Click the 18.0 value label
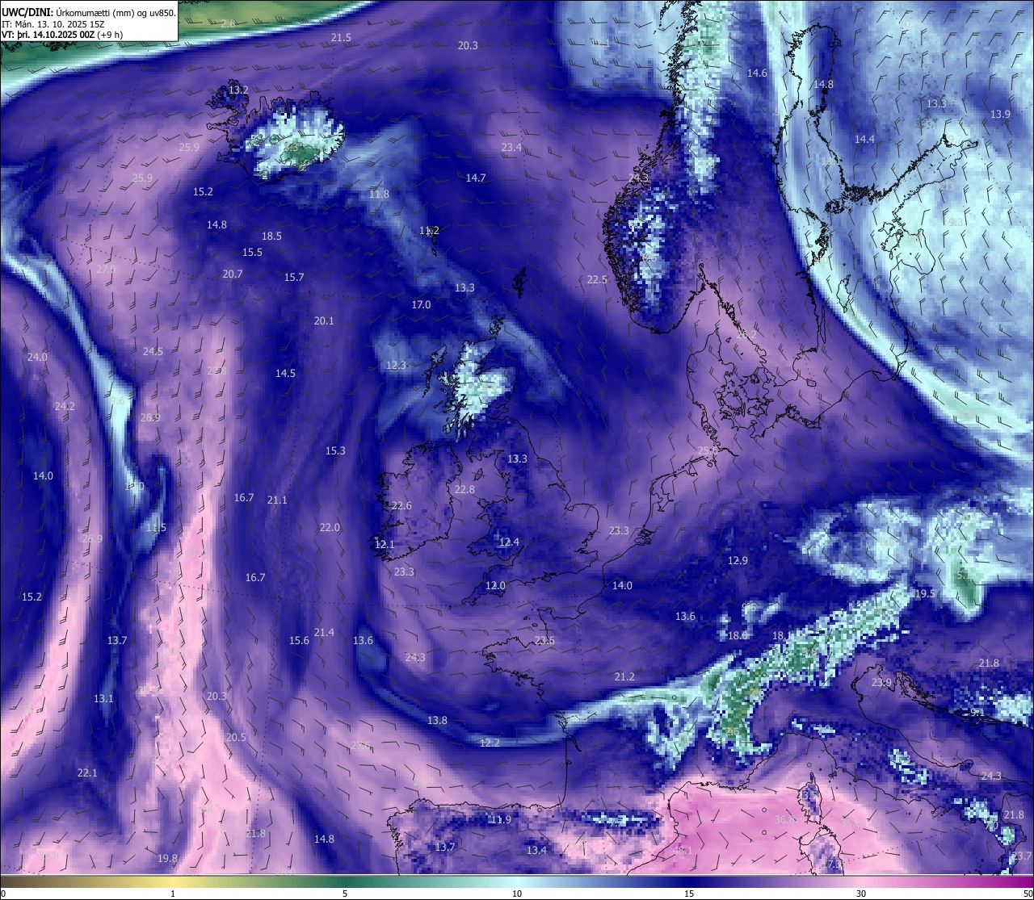The height and width of the screenshot is (900, 1034). [x=738, y=636]
